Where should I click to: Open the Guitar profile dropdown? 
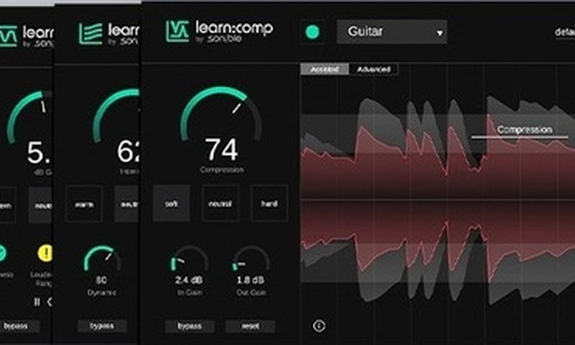pyautogui.click(x=392, y=32)
